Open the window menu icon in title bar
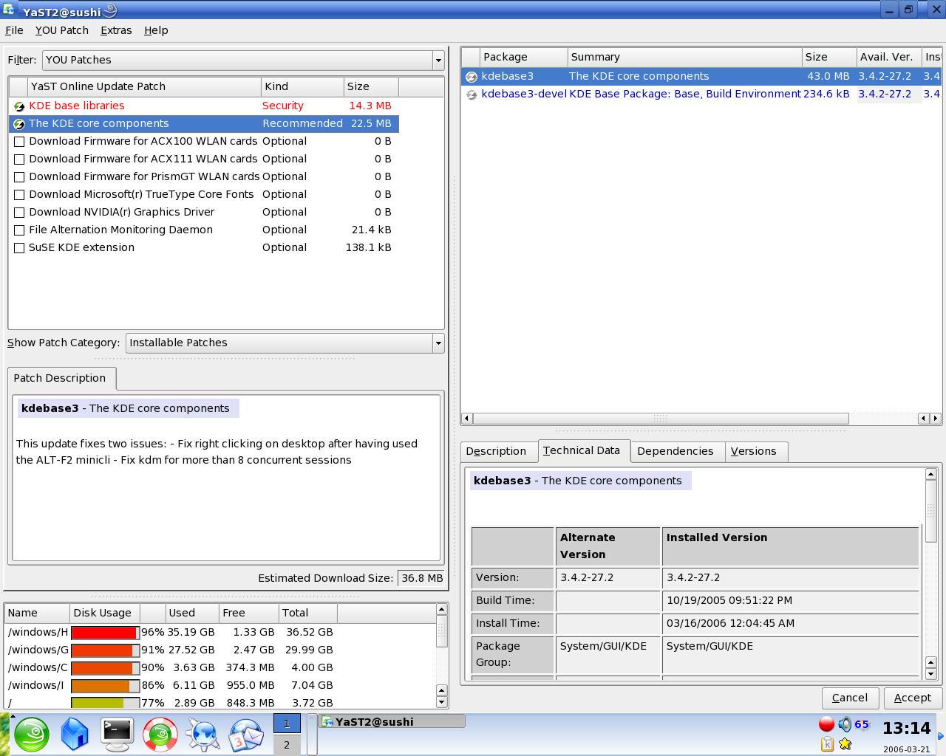This screenshot has width=946, height=756. point(10,10)
